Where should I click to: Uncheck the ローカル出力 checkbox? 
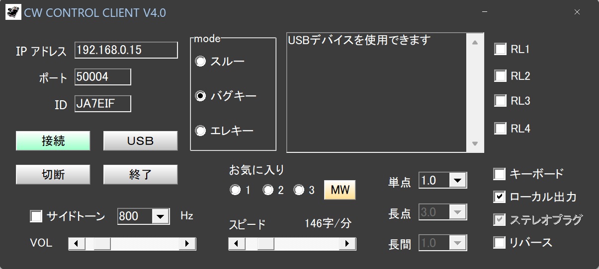500,197
